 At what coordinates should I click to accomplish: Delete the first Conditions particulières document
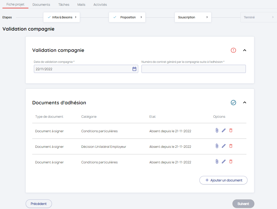tap(231, 131)
